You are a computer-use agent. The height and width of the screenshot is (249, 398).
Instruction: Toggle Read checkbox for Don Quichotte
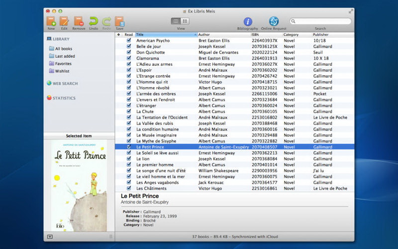(129, 52)
